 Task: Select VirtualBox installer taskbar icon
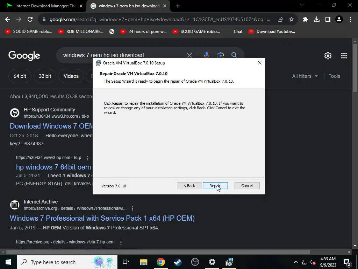[x=229, y=262]
